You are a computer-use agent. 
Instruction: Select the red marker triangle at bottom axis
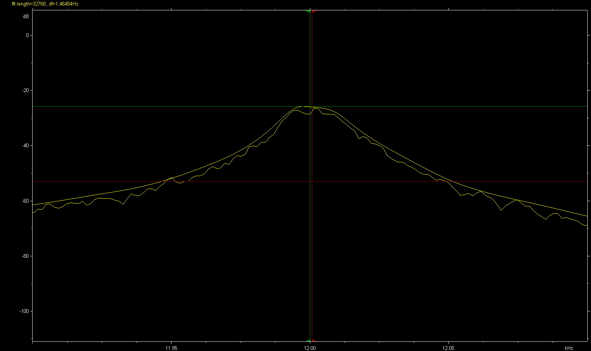[x=314, y=340]
